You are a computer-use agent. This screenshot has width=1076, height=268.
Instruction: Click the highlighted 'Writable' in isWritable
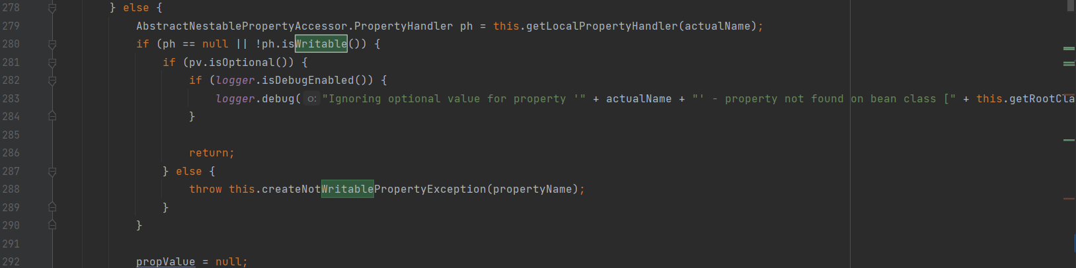click(321, 44)
